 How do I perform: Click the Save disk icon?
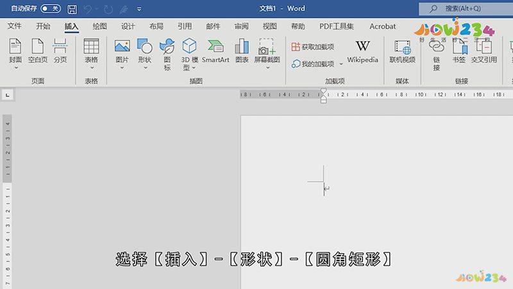point(72,9)
